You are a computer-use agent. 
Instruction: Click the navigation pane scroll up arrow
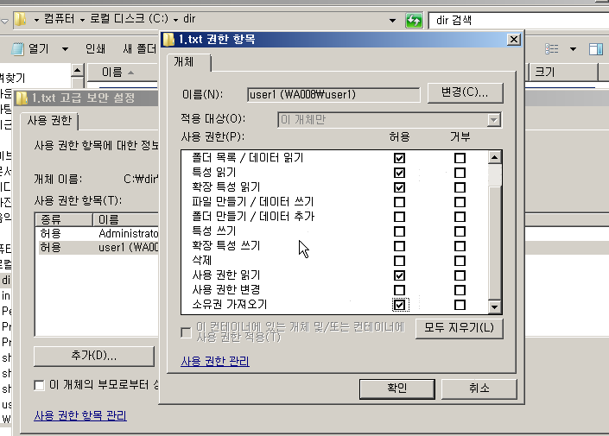click(77, 70)
